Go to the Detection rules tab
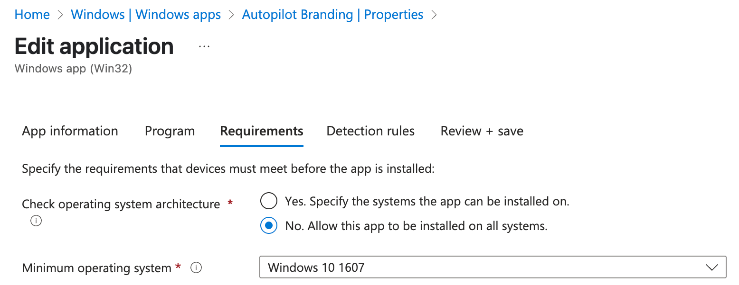 click(x=370, y=131)
